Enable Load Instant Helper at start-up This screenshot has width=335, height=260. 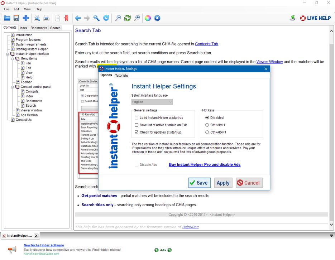(x=137, y=118)
